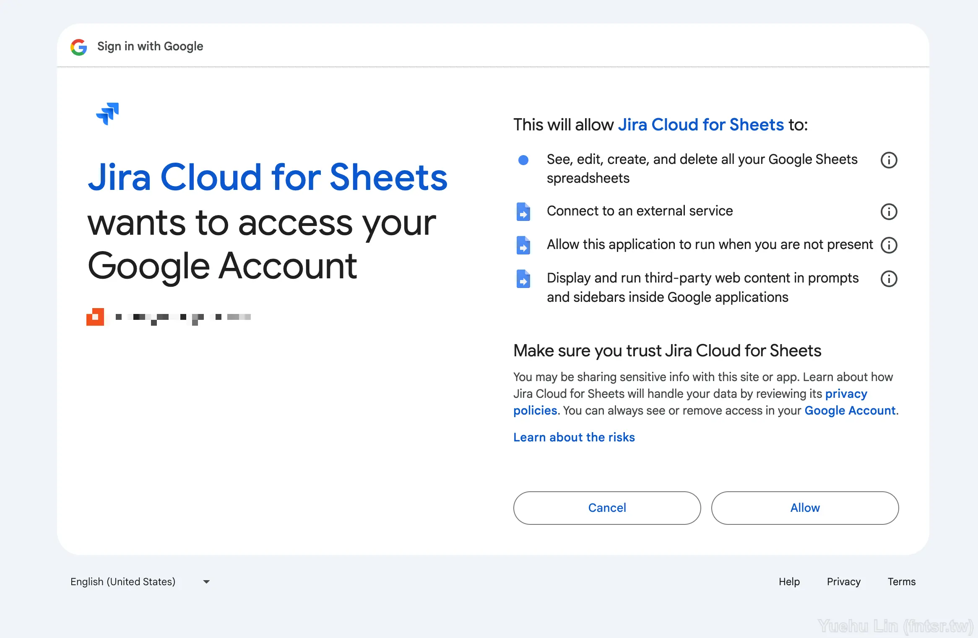
Task: Click the script icon beside Connect to external service
Action: [x=523, y=212]
